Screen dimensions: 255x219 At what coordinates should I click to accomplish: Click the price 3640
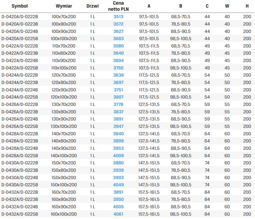119,53
